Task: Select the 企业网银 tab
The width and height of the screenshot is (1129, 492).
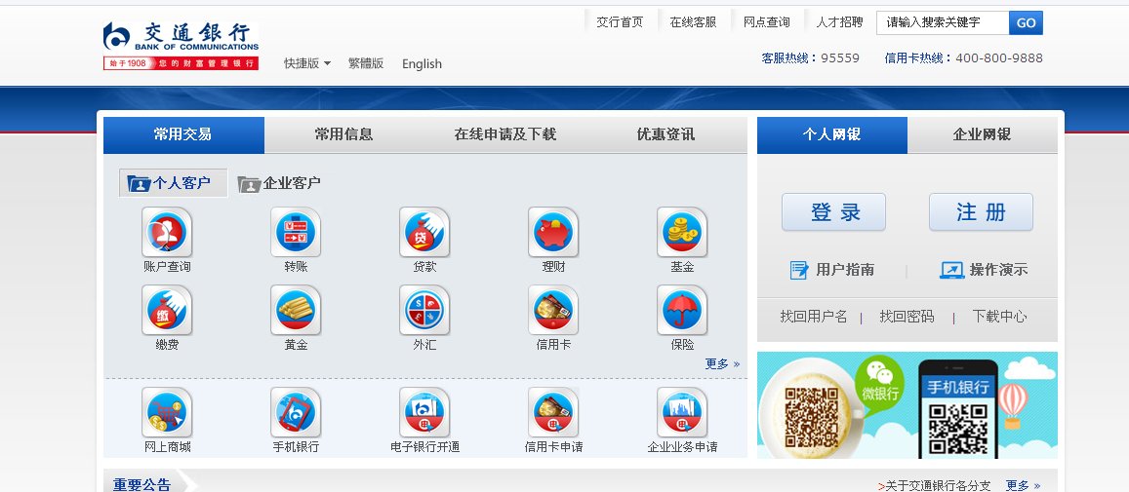Action: click(x=982, y=134)
